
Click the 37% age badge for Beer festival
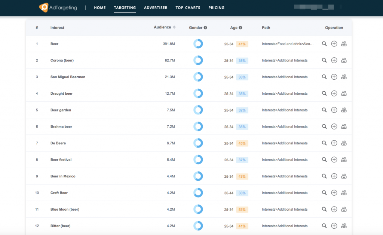coord(242,160)
